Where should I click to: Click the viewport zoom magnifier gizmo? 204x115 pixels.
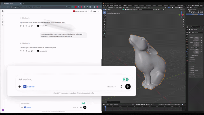click(184, 19)
